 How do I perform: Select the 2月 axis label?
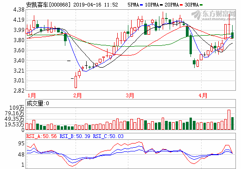(x=77, y=95)
